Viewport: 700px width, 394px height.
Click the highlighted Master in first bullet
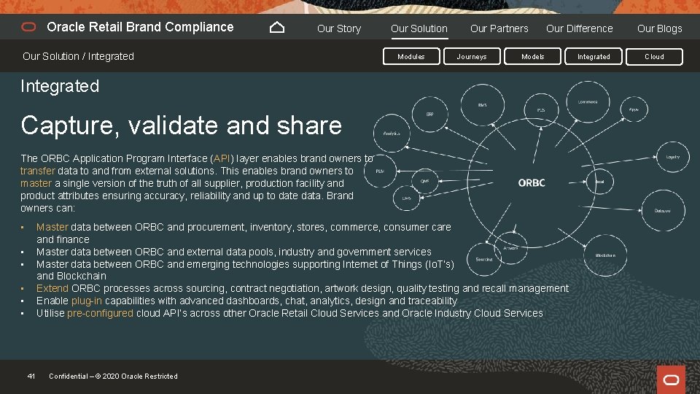[52, 227]
